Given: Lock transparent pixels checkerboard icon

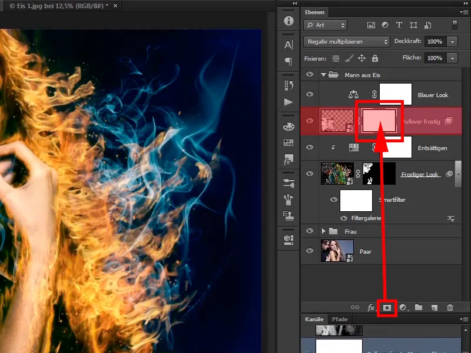Looking at the screenshot, I should pos(336,58).
